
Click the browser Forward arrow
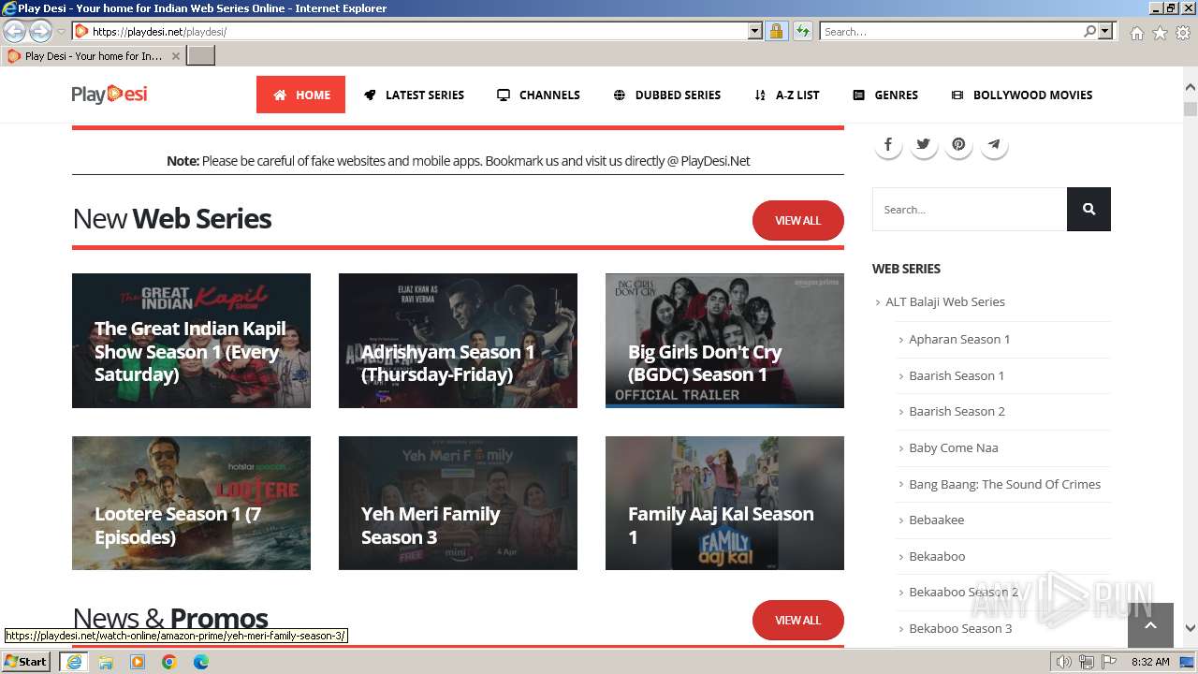(40, 32)
